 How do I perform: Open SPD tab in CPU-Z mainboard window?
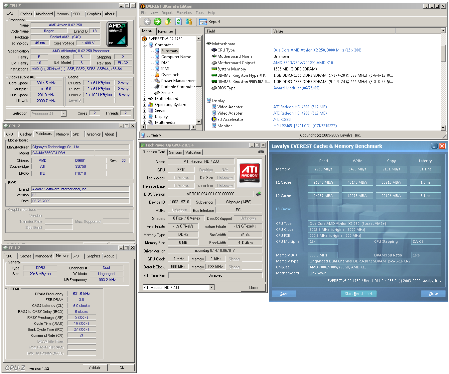tap(76, 134)
